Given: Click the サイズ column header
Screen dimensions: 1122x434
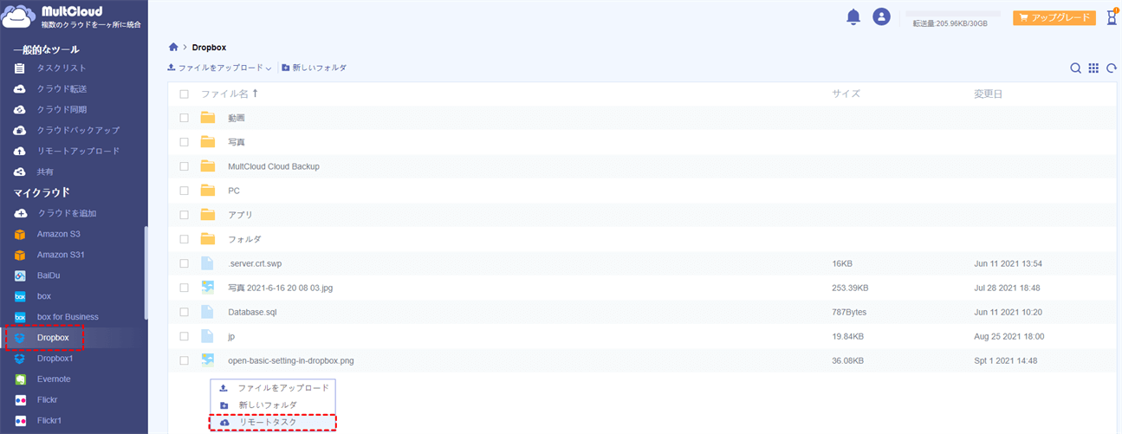Looking at the screenshot, I should pos(846,94).
